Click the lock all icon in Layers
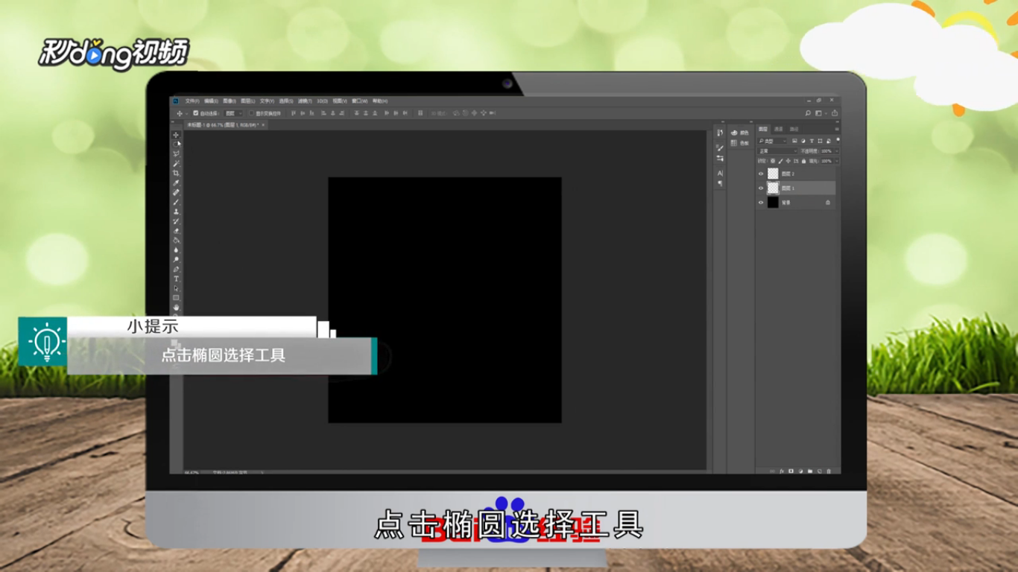Image resolution: width=1018 pixels, height=572 pixels. [804, 161]
